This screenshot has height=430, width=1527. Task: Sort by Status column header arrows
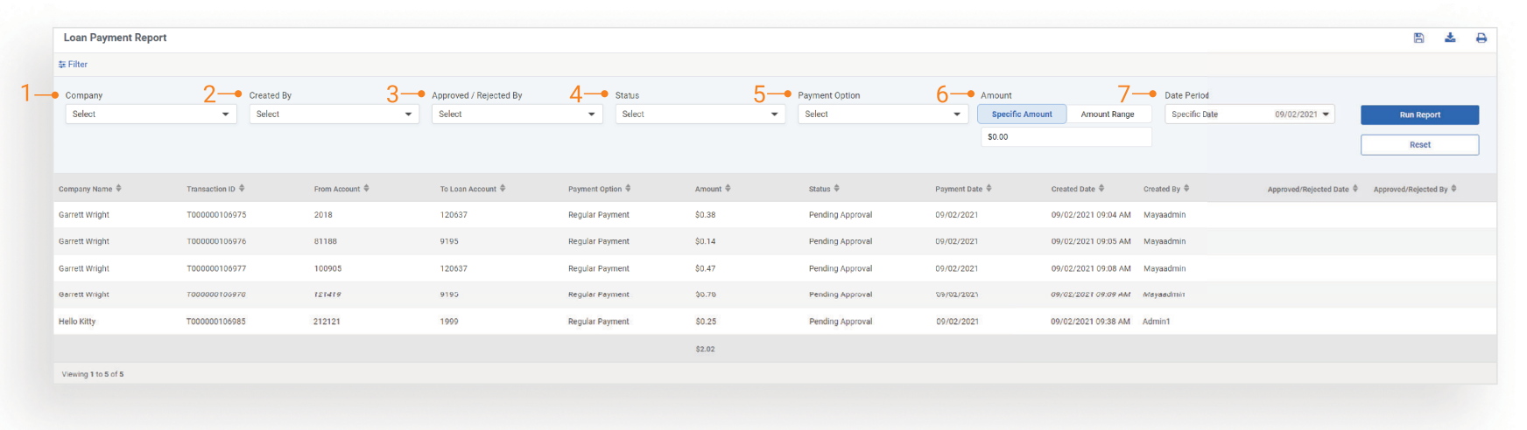coord(837,189)
